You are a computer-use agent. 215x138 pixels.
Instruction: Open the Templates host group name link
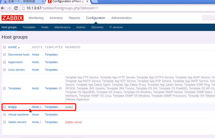15,88
